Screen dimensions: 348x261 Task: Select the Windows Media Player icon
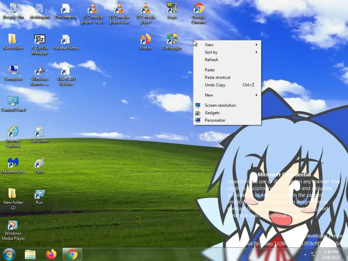pos(13,230)
